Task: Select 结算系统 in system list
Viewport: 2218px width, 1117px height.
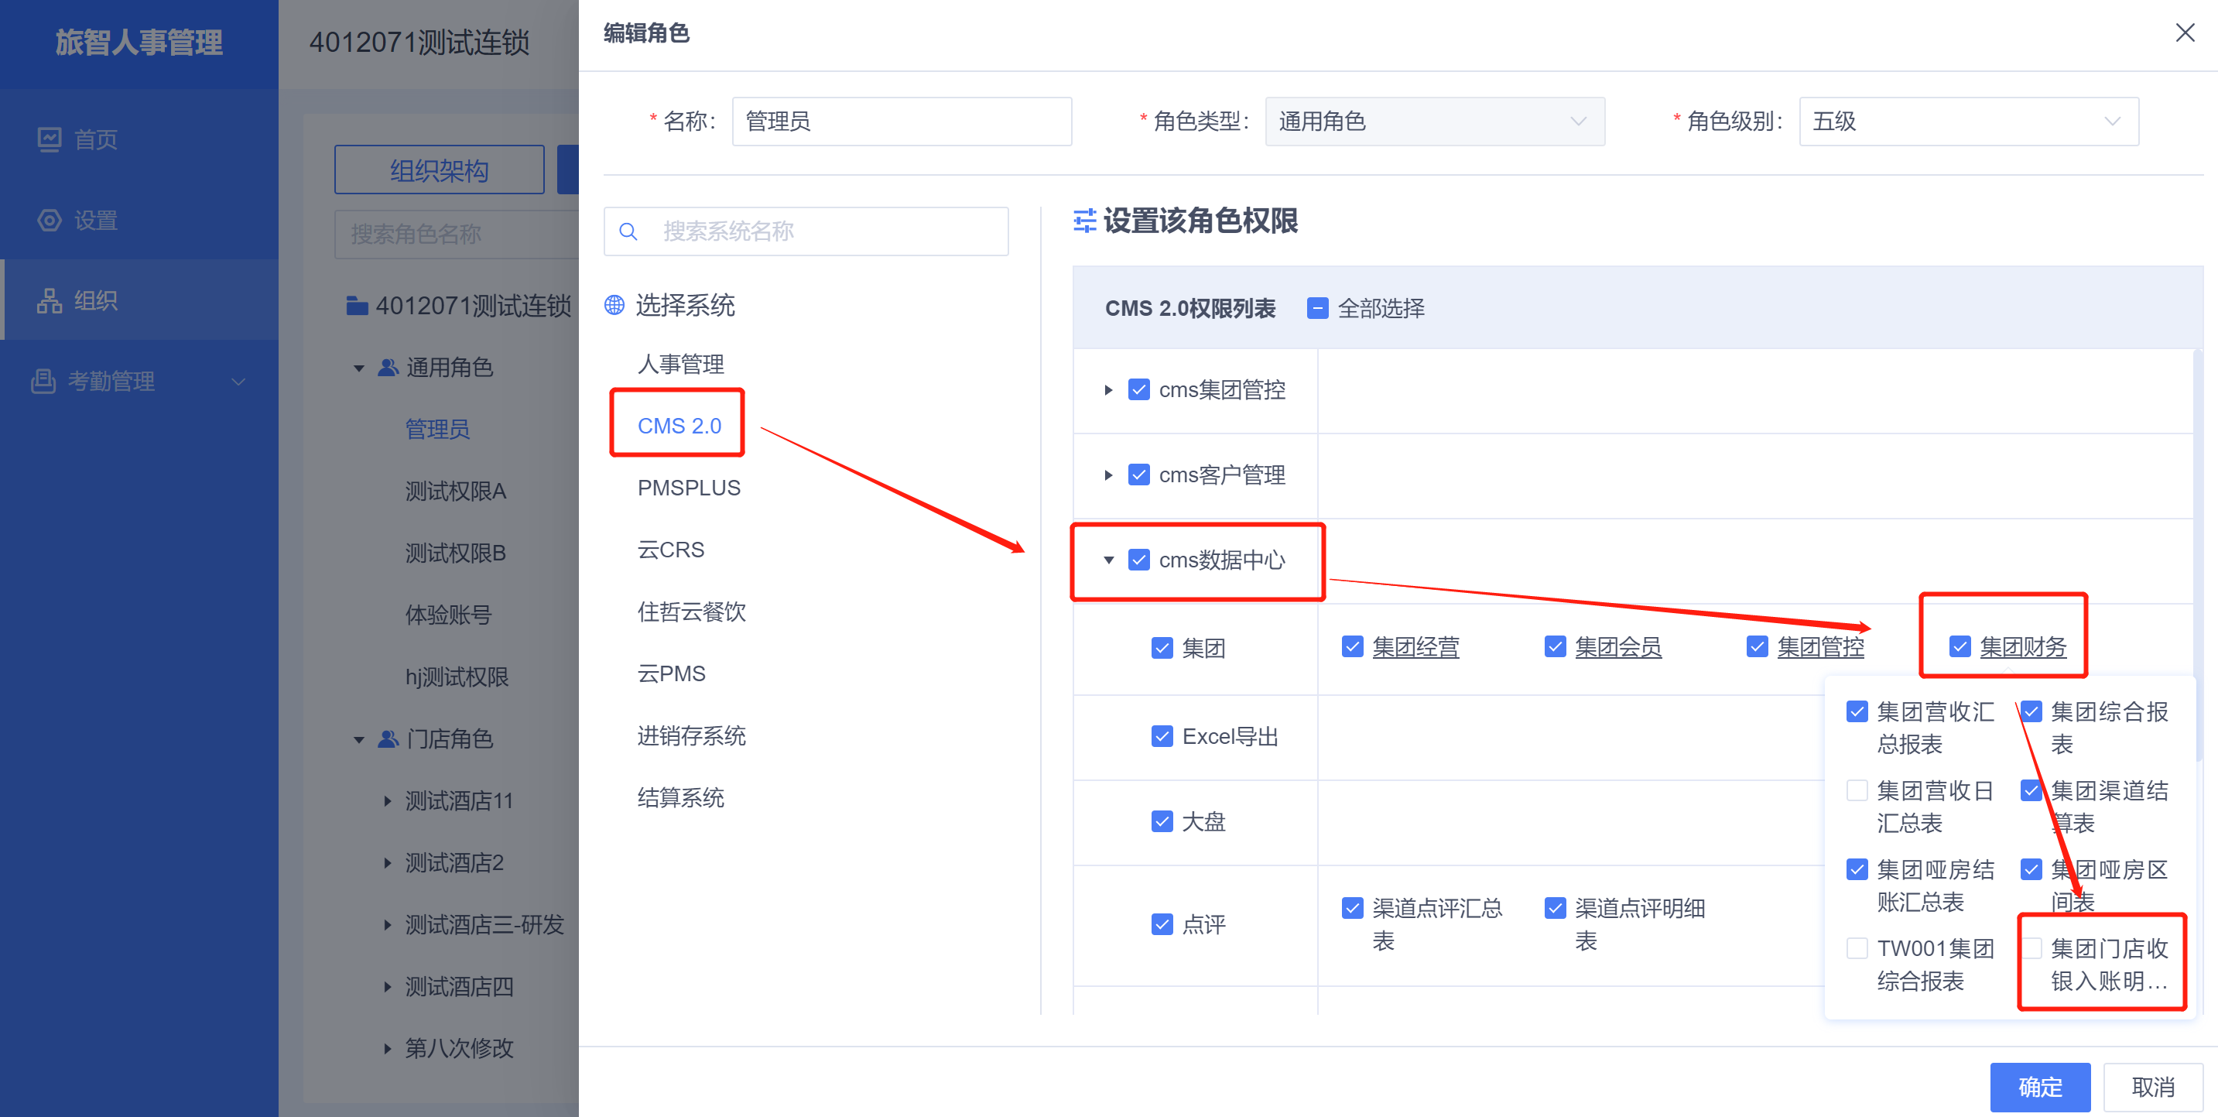Action: tap(680, 797)
